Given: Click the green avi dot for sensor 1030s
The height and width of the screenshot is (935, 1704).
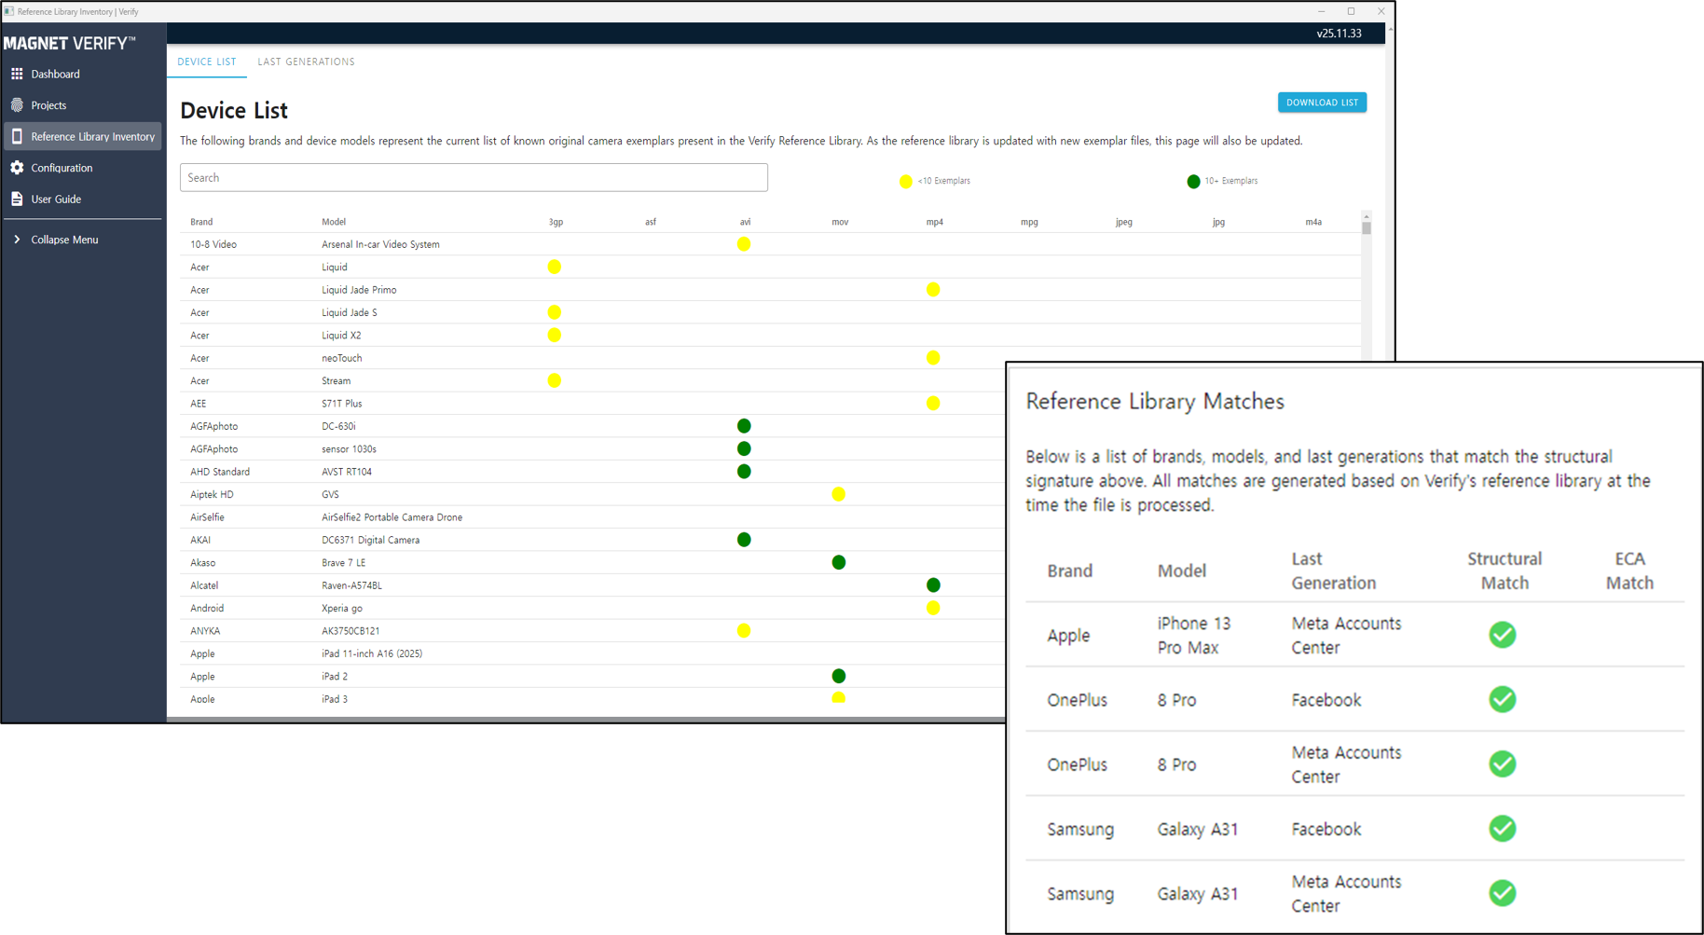Looking at the screenshot, I should point(744,448).
